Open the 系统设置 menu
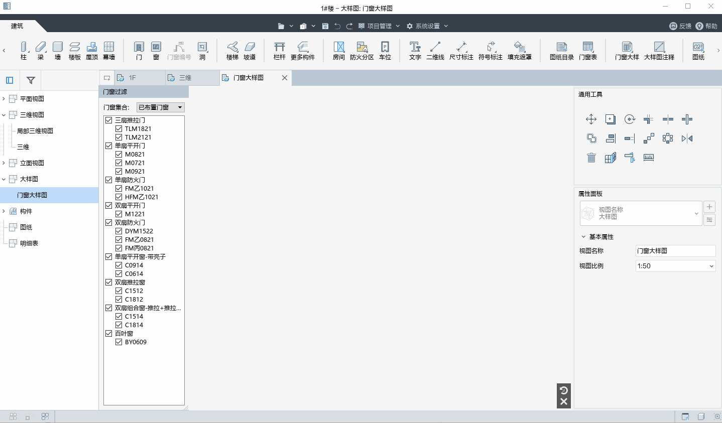This screenshot has width=722, height=423. [427, 26]
